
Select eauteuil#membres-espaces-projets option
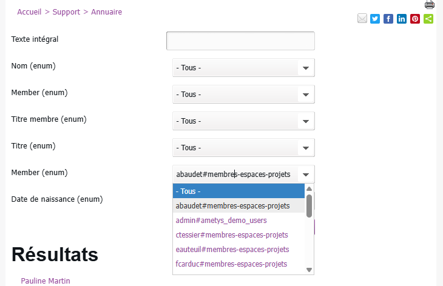pos(232,250)
